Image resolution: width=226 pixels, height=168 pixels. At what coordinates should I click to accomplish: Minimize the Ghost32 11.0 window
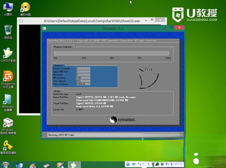coord(165,28)
